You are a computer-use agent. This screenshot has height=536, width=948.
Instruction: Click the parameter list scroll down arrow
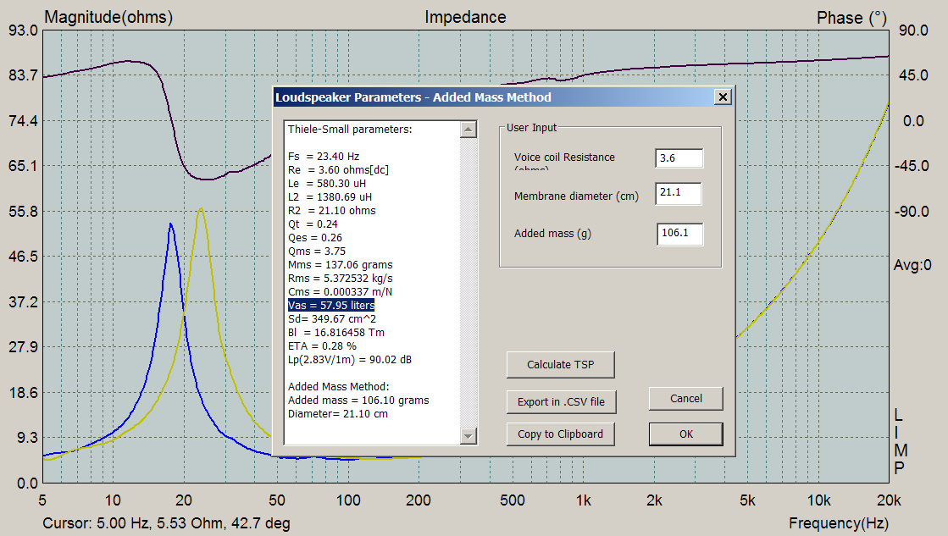(468, 435)
